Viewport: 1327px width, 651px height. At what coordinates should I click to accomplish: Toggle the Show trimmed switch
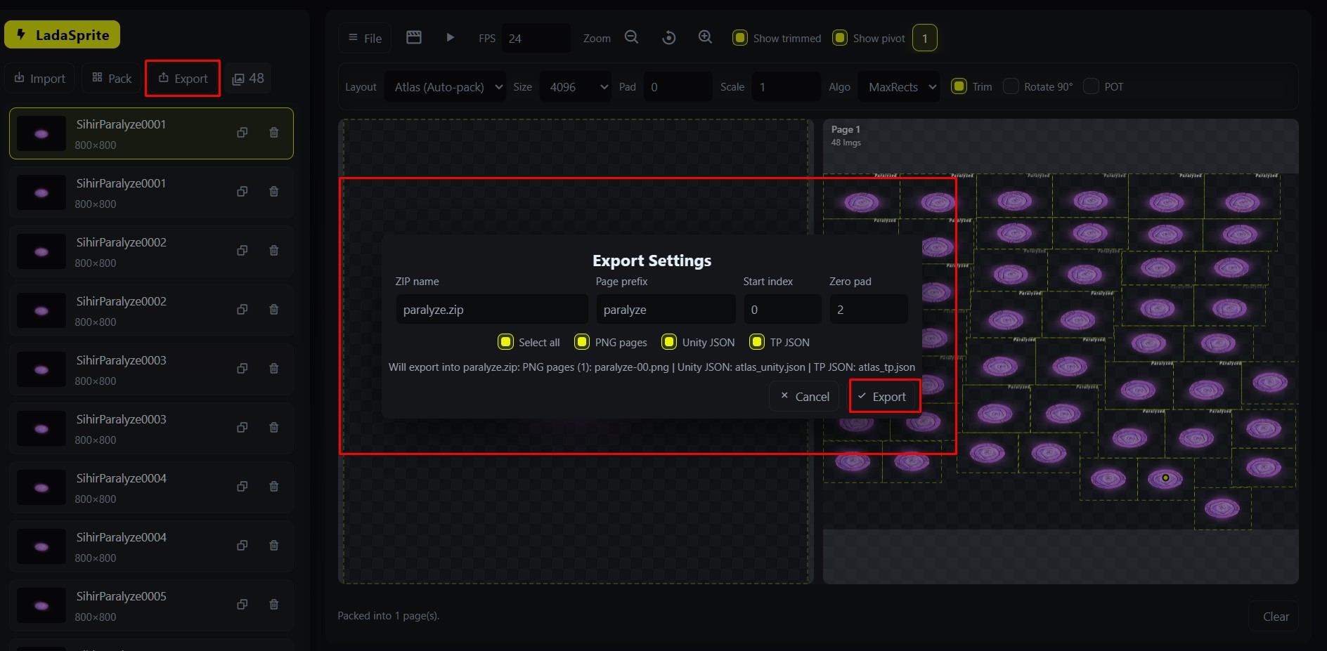click(x=740, y=38)
